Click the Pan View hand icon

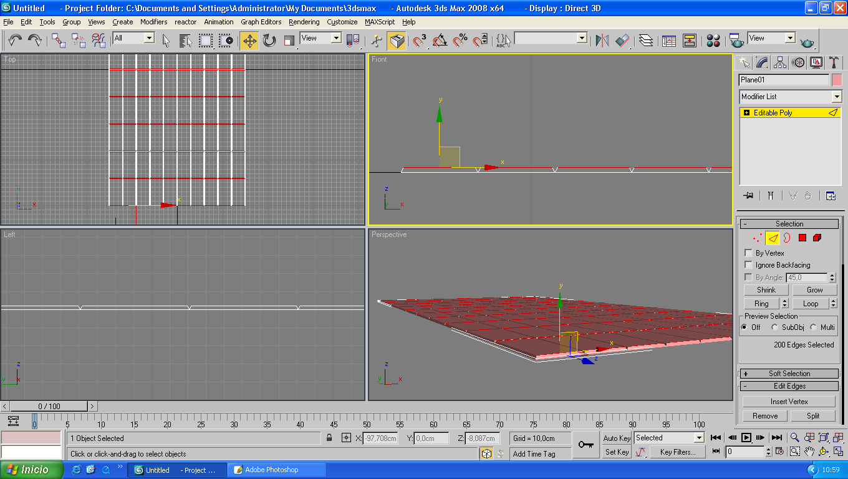809,452
